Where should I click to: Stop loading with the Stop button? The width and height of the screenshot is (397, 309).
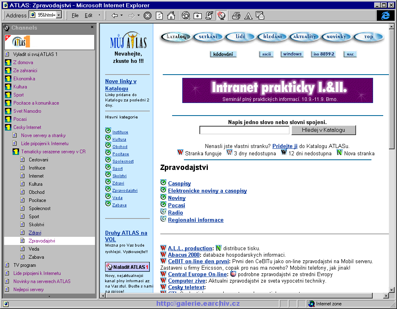coord(147,16)
